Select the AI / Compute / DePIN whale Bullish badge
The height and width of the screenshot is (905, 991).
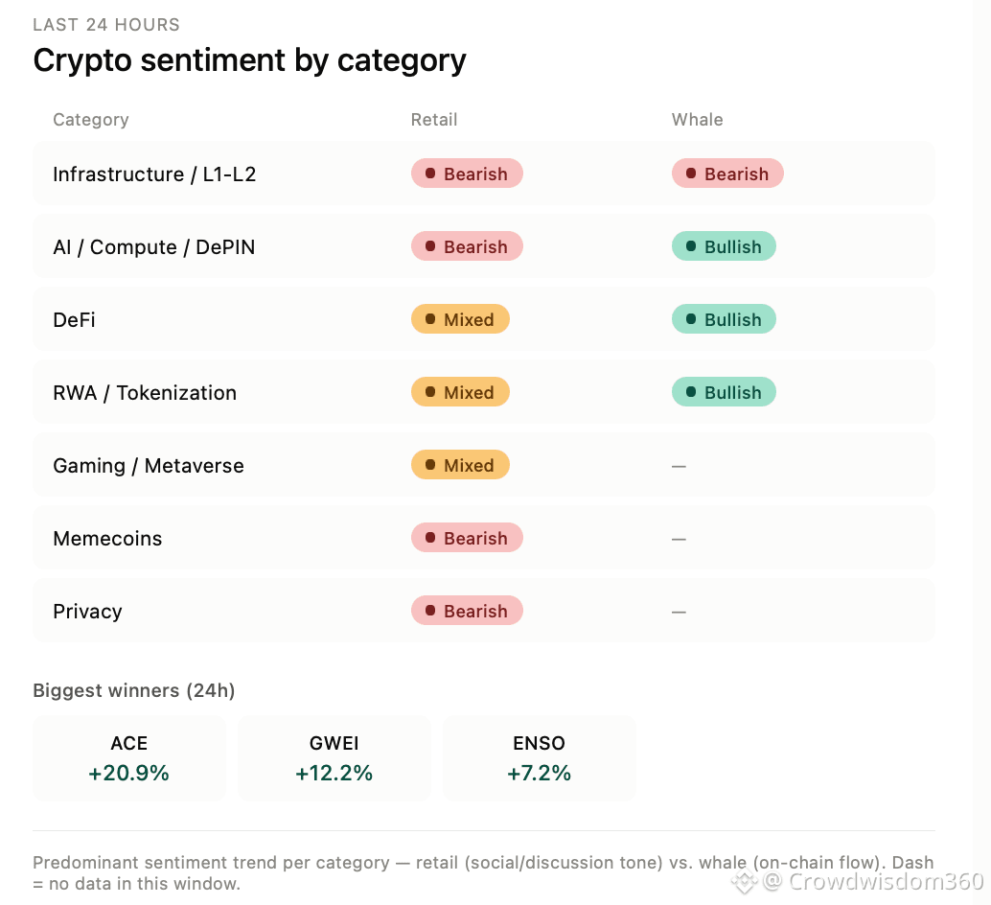click(x=724, y=246)
